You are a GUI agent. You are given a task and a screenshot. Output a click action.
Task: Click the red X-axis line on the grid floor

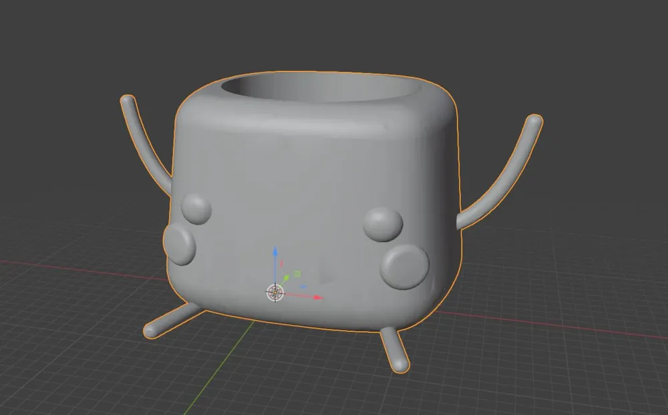point(80,269)
